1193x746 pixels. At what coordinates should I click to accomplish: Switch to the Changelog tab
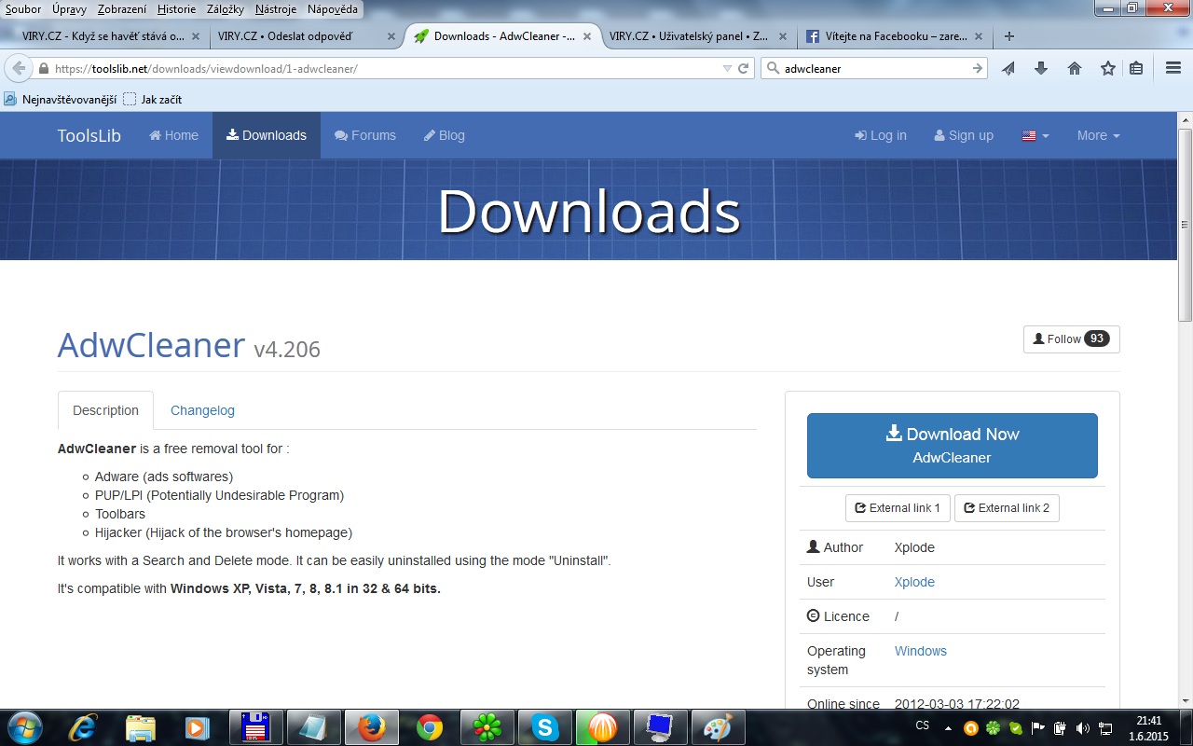(202, 410)
